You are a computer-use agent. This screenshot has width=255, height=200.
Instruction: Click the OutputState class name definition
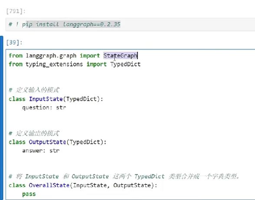(48, 142)
